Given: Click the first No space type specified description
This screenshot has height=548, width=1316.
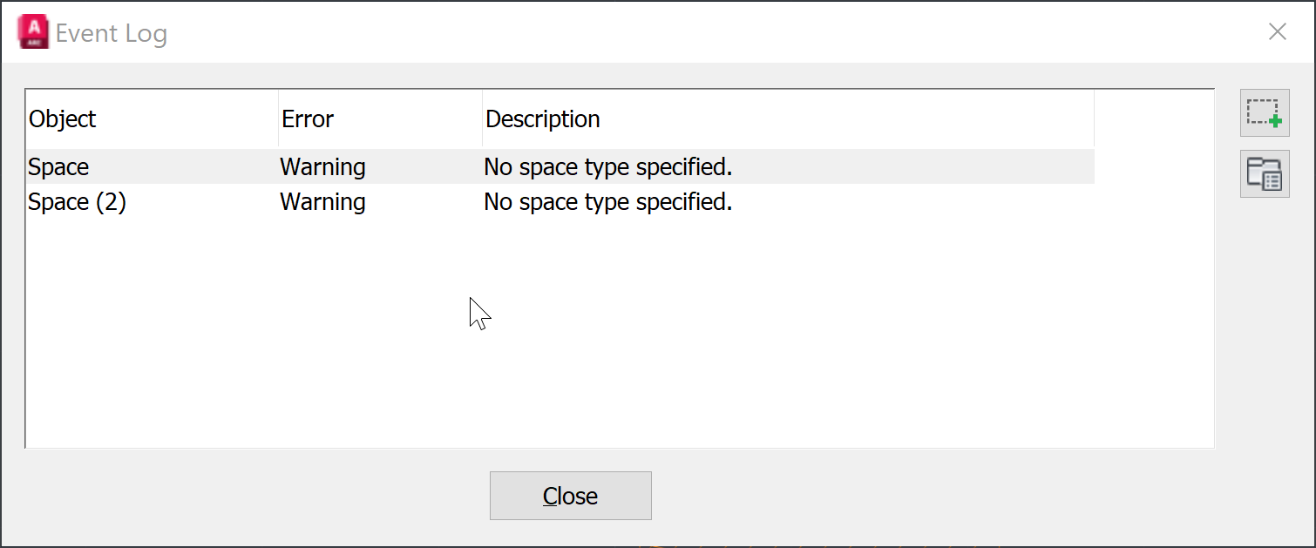Looking at the screenshot, I should pyautogui.click(x=607, y=166).
